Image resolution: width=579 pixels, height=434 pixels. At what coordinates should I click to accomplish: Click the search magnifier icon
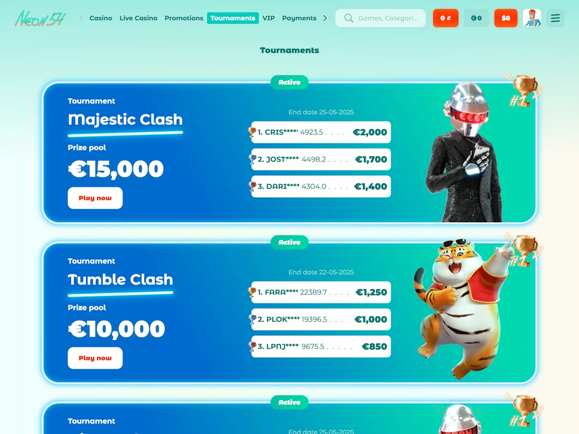(348, 18)
